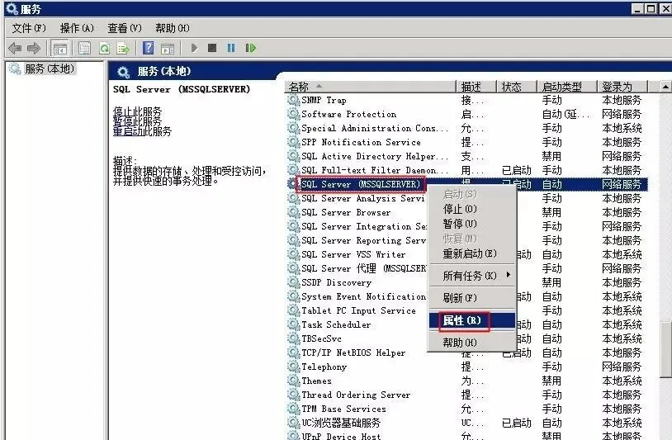Click the gear icon beside Thread Ordering Server
Screen dimensions: 672x440
coord(293,395)
